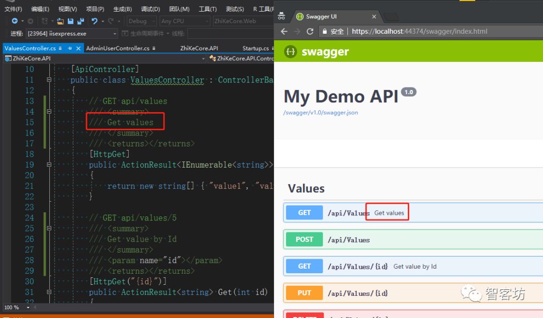Open the 编辑(E) menu
Viewport: 543px width, 318px height.
(40, 9)
